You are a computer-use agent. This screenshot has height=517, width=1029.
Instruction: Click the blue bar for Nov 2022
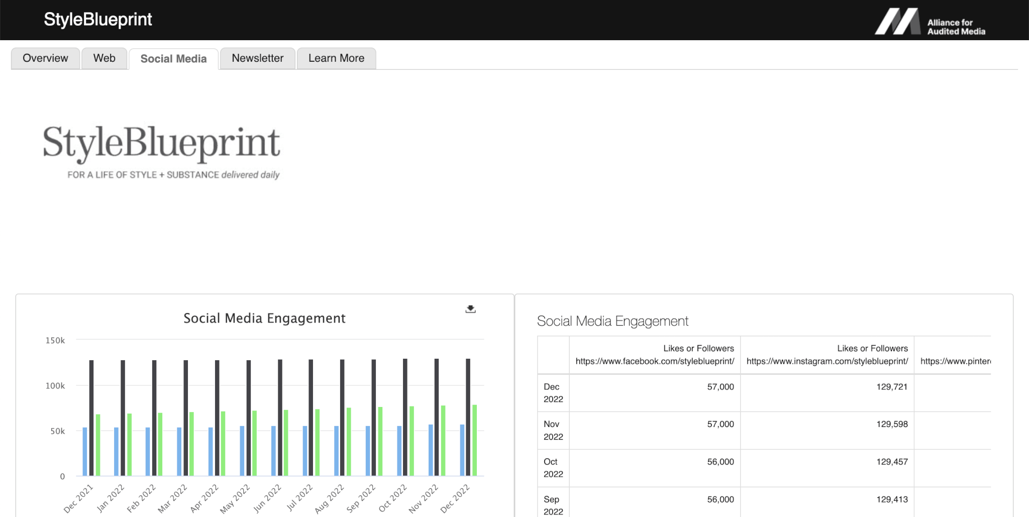[431, 450]
